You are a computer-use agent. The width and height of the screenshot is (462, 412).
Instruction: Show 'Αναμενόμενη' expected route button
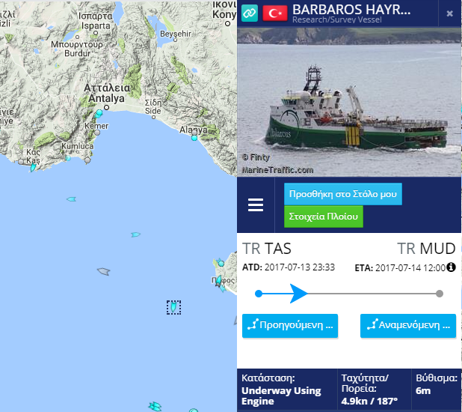pyautogui.click(x=408, y=325)
